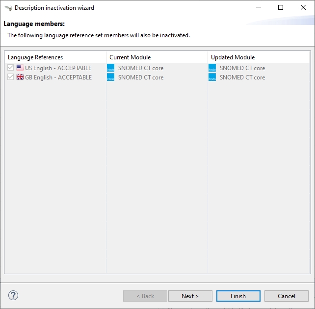Click Current Module icon in GB English row

(110, 77)
